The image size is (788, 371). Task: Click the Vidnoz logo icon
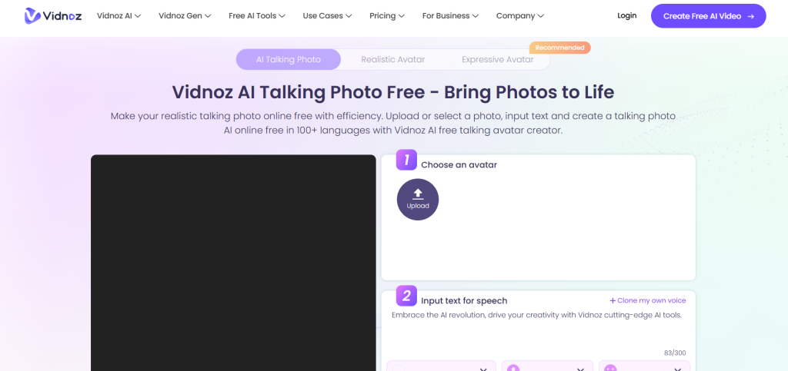(32, 15)
